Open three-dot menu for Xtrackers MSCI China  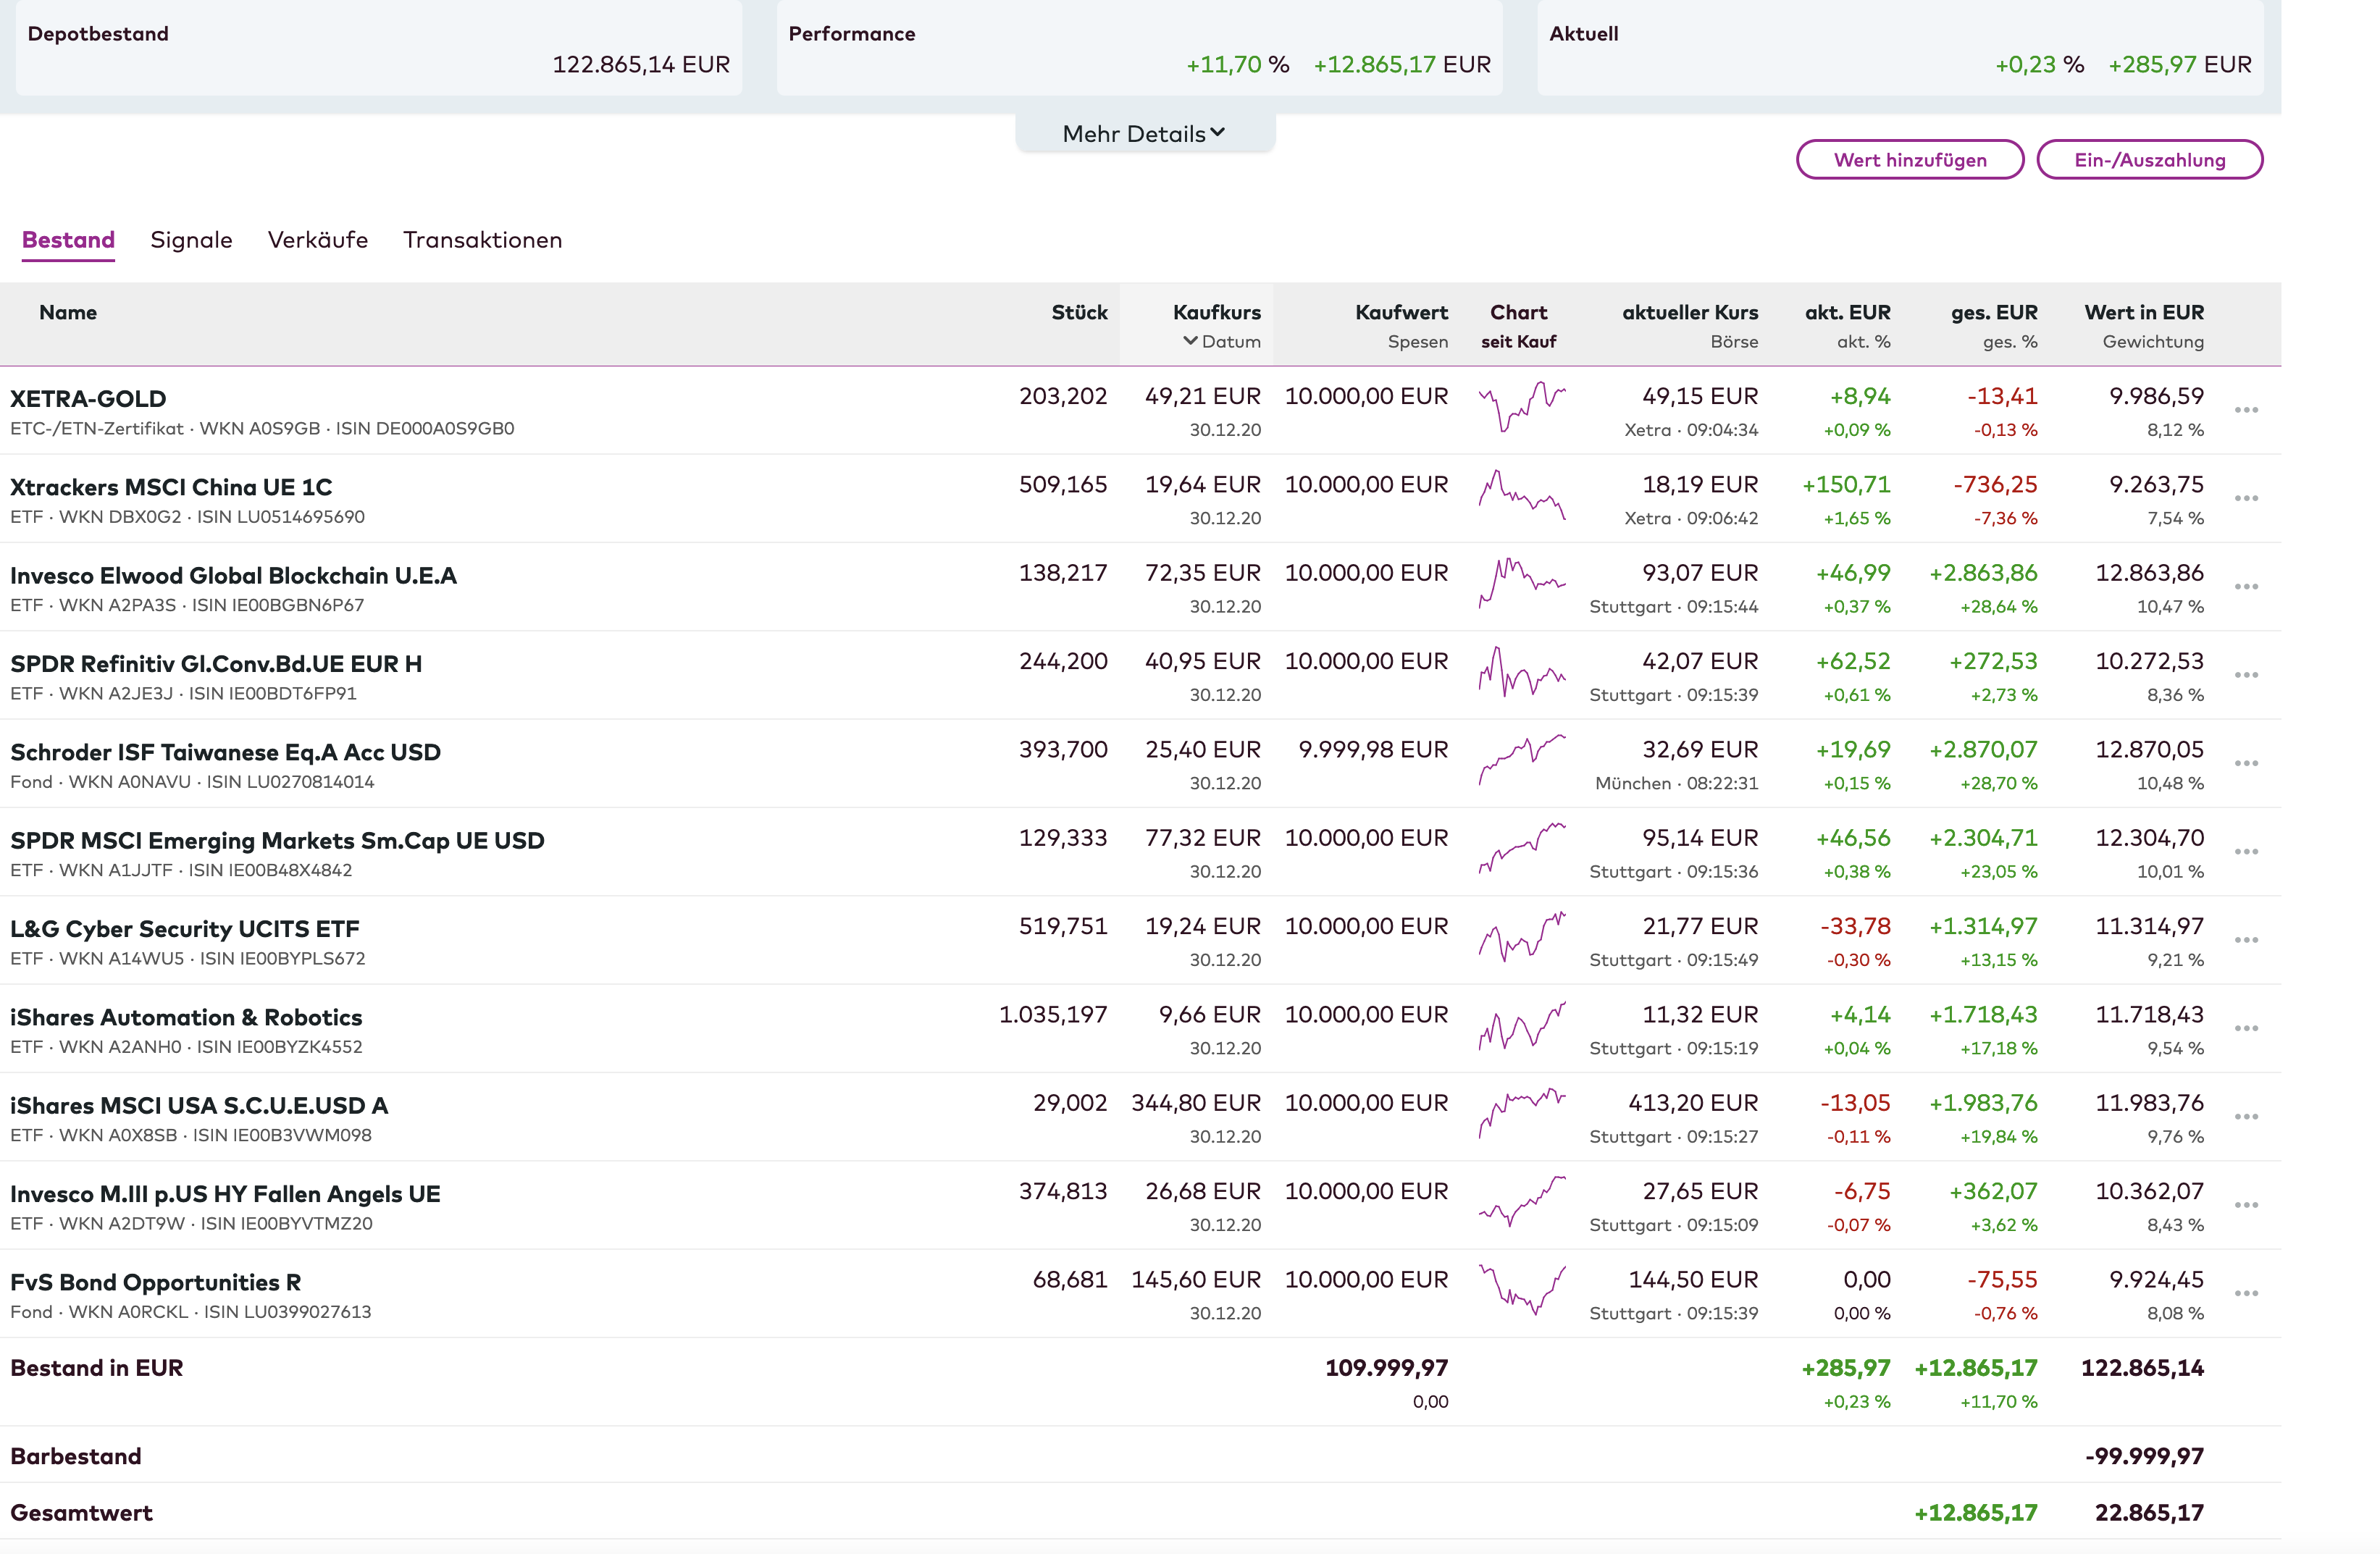coord(2245,498)
